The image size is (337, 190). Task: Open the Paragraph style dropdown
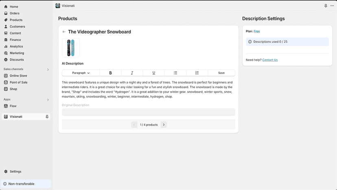click(81, 73)
